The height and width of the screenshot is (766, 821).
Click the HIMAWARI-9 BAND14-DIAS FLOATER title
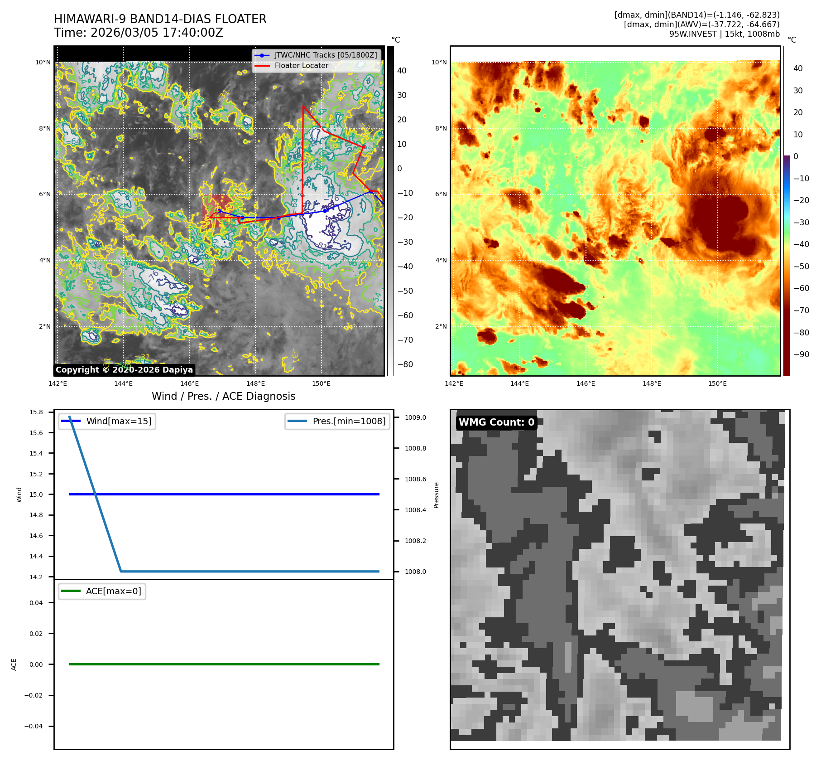point(160,19)
